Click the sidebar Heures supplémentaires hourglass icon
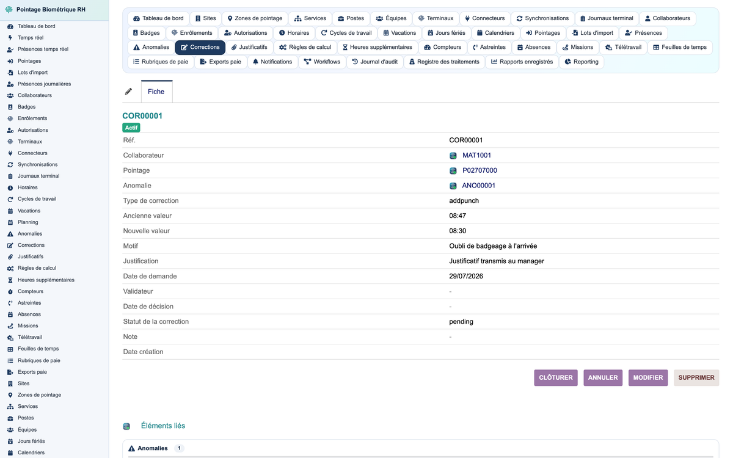The image size is (733, 458). coord(10,280)
